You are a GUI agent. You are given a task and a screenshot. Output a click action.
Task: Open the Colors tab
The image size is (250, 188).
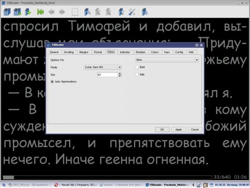click(155, 52)
